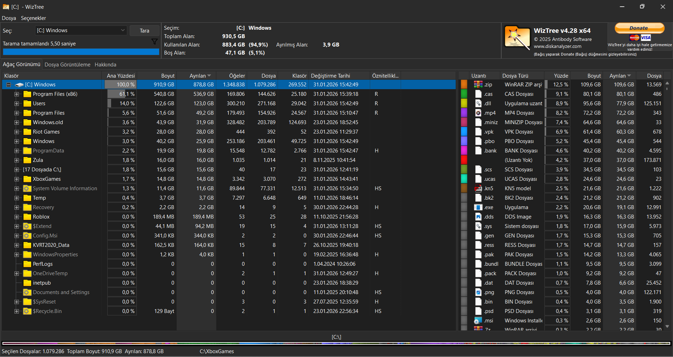
Task: Click the scan progress bar
Action: click(81, 52)
